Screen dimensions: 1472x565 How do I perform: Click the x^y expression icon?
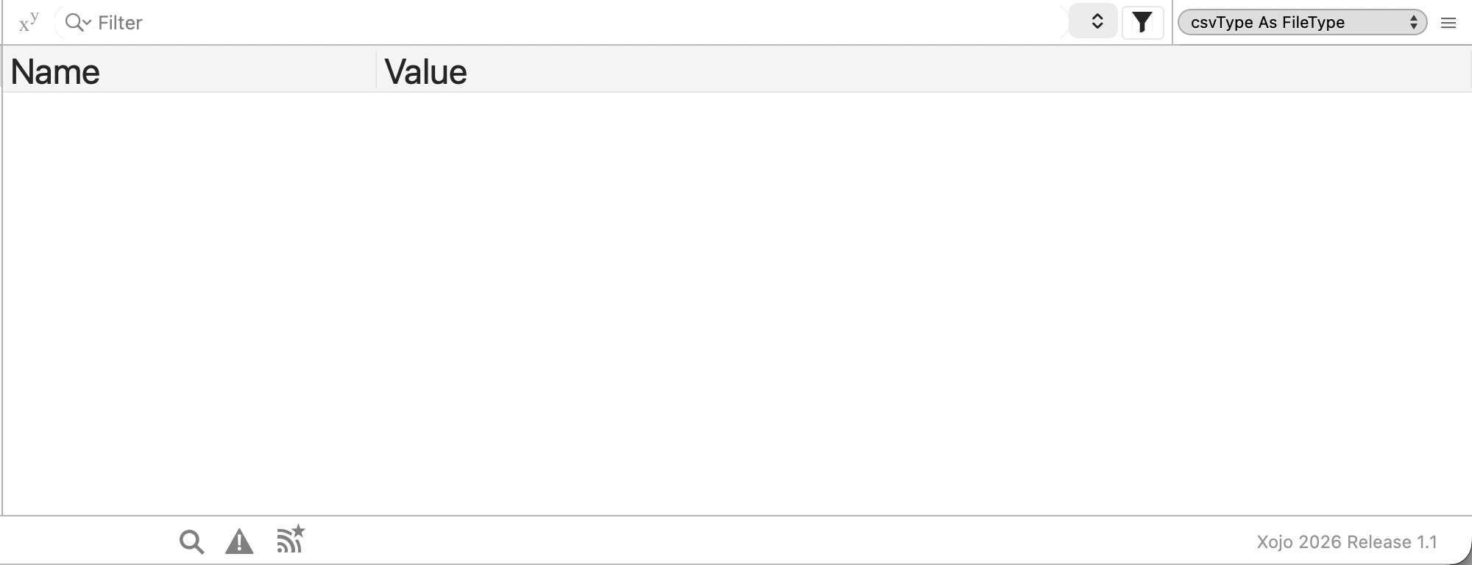(29, 22)
